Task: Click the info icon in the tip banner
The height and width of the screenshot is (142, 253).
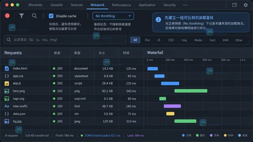Action: (158, 20)
